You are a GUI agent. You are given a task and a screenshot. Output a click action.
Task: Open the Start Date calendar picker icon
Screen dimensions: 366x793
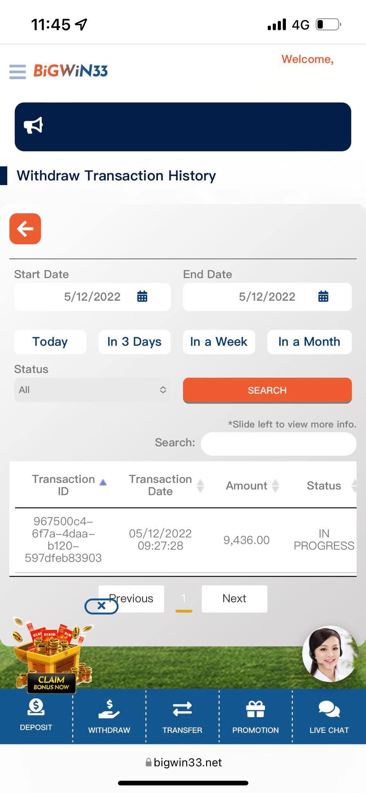pos(142,297)
